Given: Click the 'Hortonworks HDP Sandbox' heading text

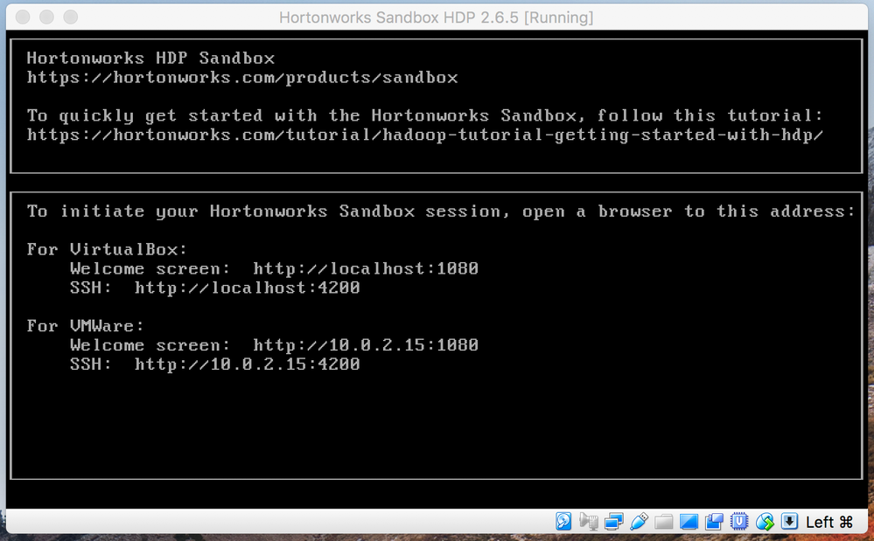Looking at the screenshot, I should (150, 58).
